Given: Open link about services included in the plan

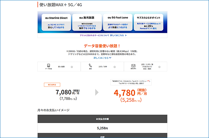Looking at the screenshot, I should (103, 35).
